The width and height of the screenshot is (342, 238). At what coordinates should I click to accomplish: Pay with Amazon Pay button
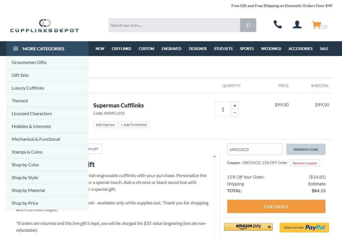[x=248, y=227]
